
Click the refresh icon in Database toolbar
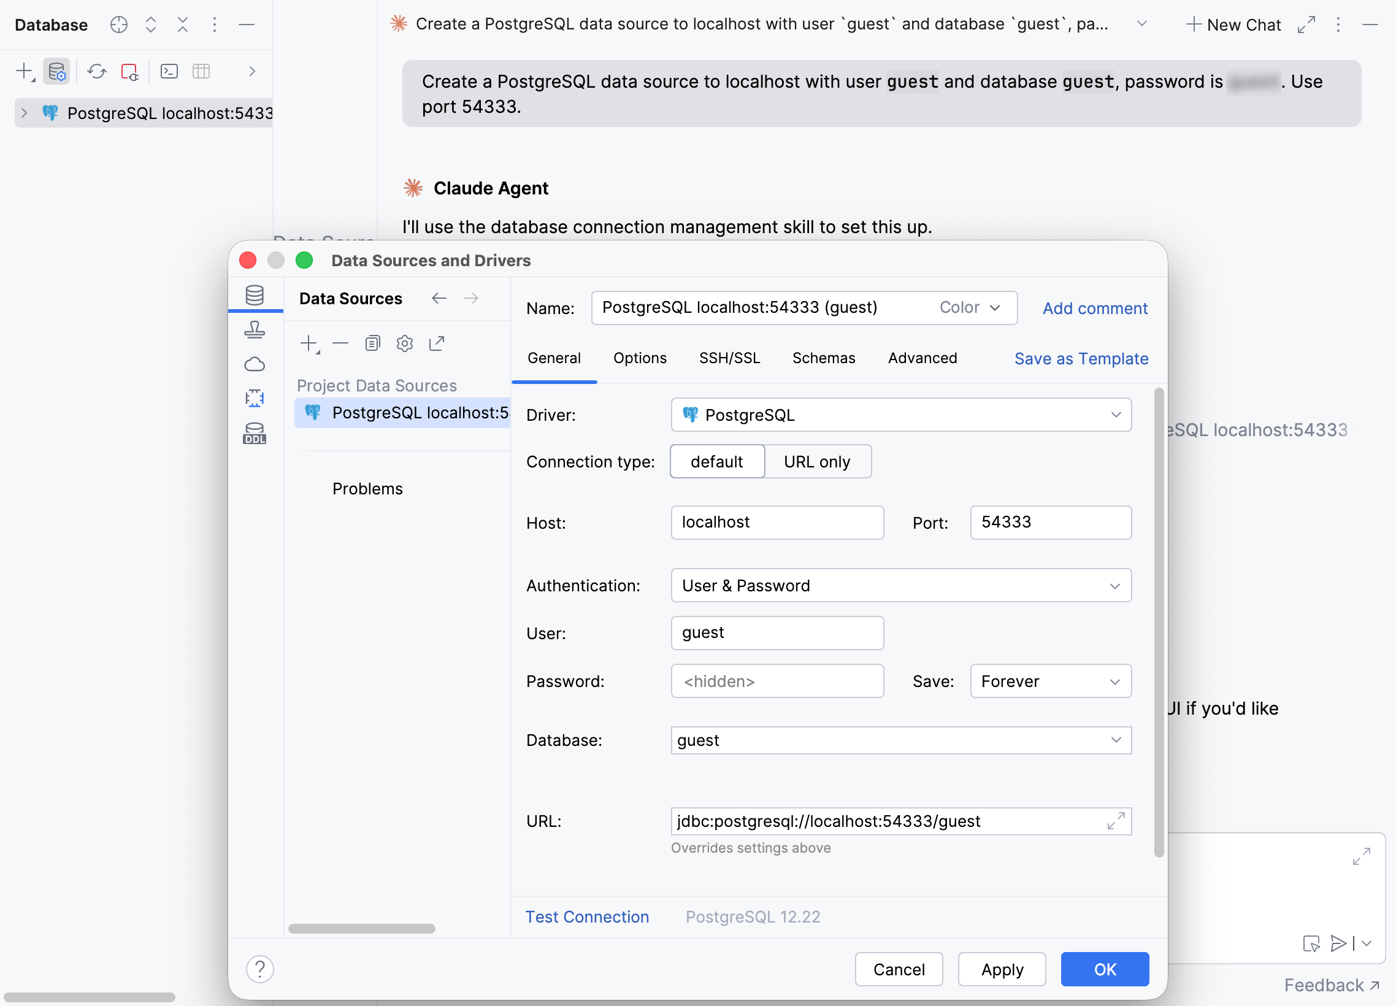[x=97, y=71]
